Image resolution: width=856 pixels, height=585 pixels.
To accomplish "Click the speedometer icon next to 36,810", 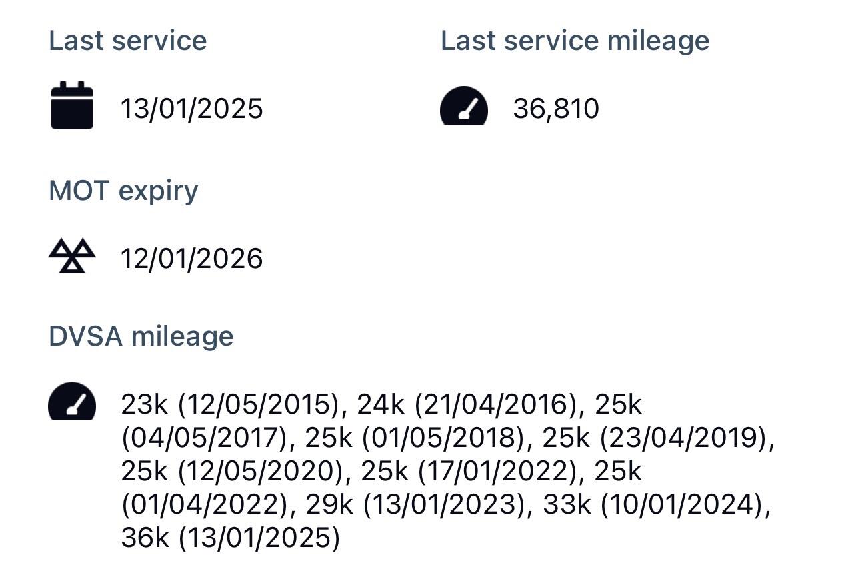I will coord(464,107).
